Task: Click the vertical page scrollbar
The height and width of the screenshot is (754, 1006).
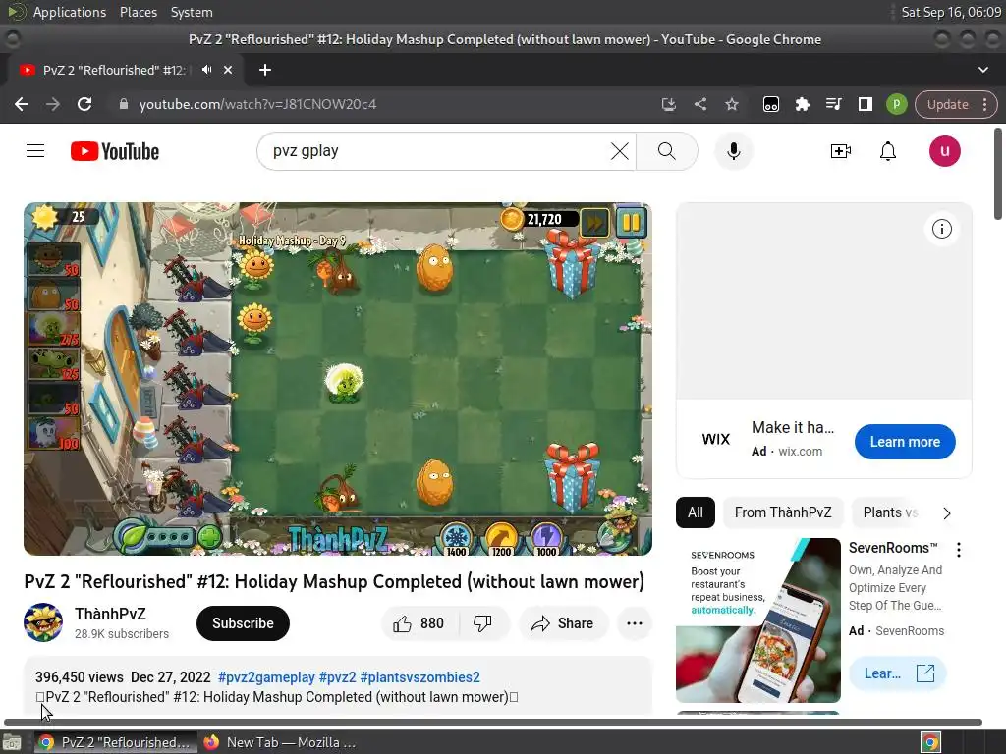Action: click(x=998, y=173)
